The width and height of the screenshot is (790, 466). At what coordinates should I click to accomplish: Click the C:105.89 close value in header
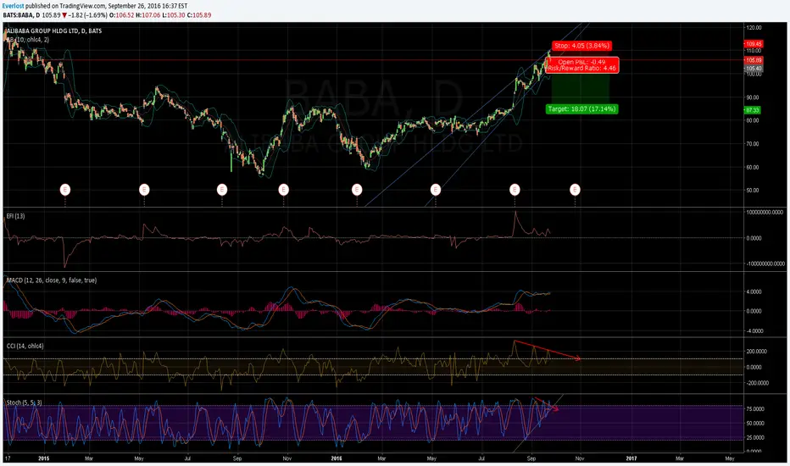(199, 15)
